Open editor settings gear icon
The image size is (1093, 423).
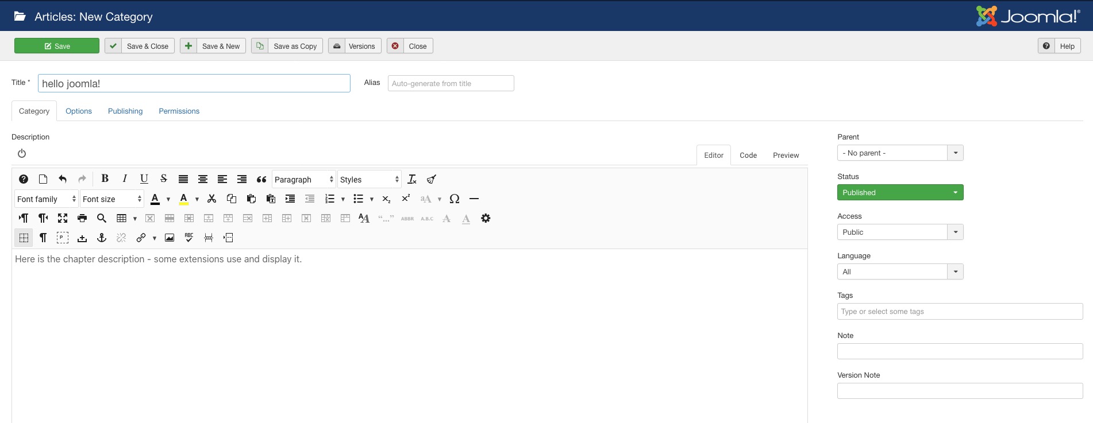(x=486, y=218)
